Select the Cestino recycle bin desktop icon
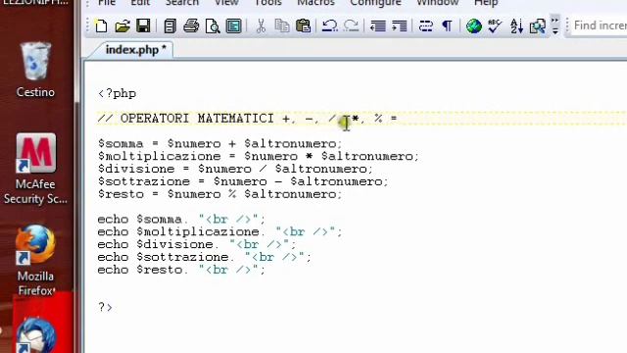627x353 pixels. tap(35, 70)
